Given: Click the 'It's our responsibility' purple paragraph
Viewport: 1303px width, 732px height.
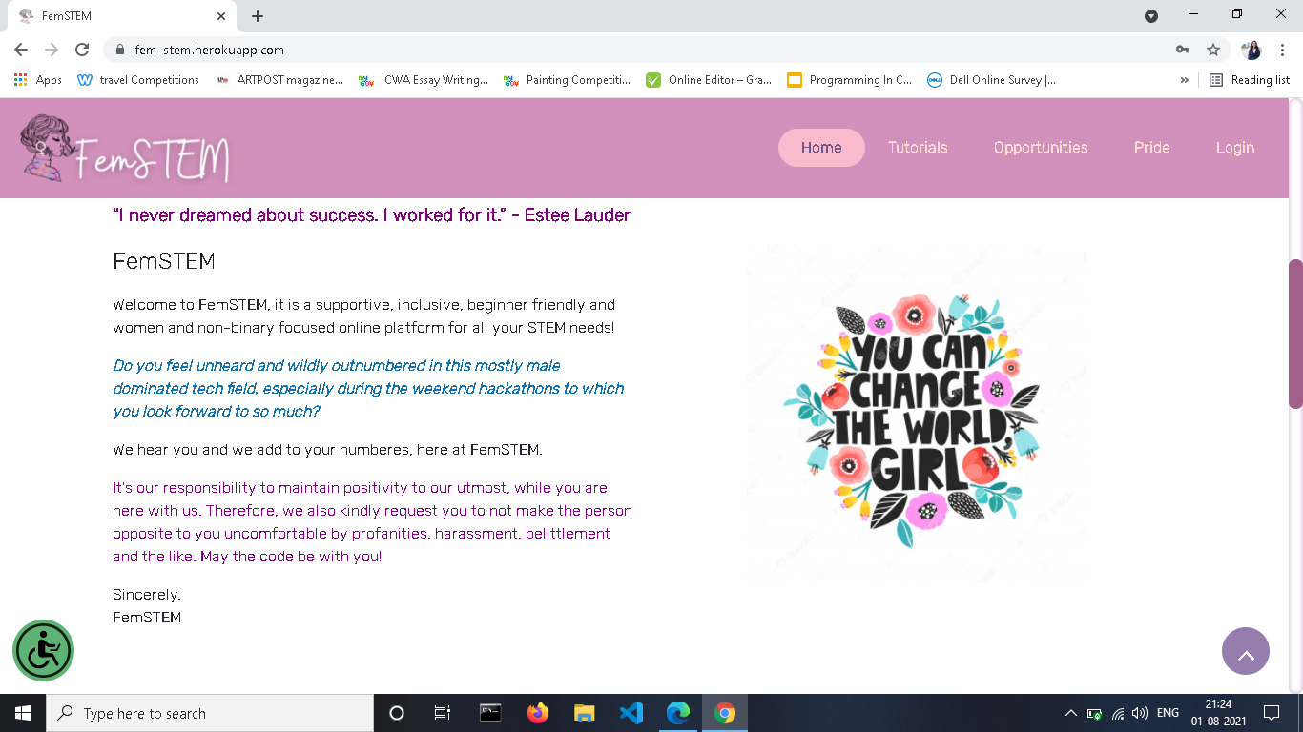Looking at the screenshot, I should coord(372,522).
